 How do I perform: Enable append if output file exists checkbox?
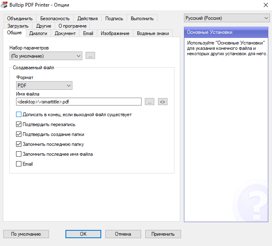click(19, 115)
